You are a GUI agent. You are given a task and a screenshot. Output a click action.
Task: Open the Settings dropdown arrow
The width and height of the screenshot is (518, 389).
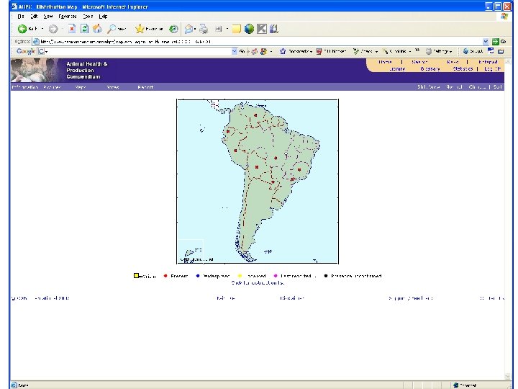point(450,52)
